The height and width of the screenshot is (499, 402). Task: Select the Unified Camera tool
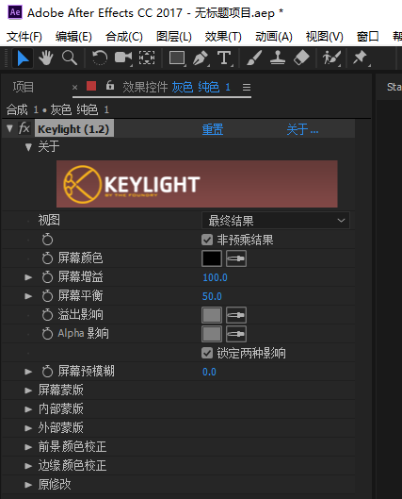tap(123, 58)
